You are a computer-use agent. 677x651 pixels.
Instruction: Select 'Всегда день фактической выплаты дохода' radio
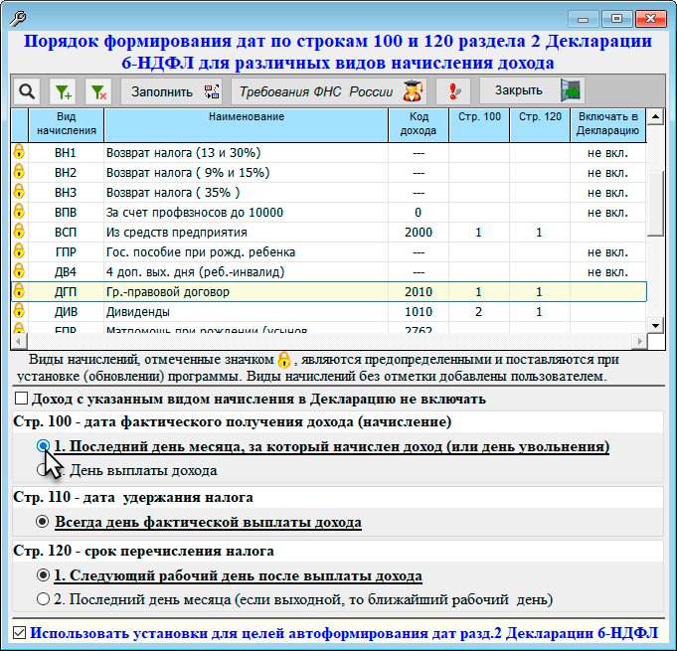pyautogui.click(x=43, y=522)
